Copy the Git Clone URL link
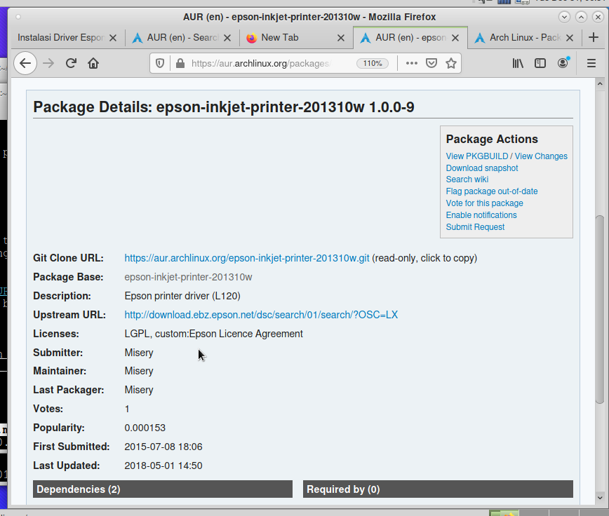Screen dimensions: 609x516 tap(247, 258)
